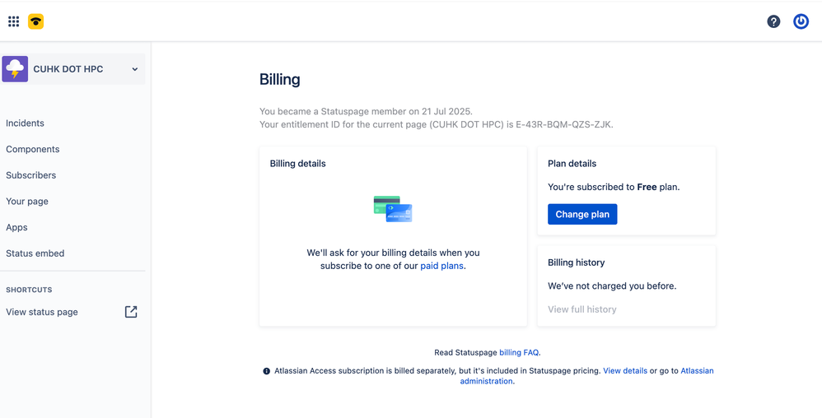
Task: Go to Incidents in the sidebar
Action: [x=26, y=123]
